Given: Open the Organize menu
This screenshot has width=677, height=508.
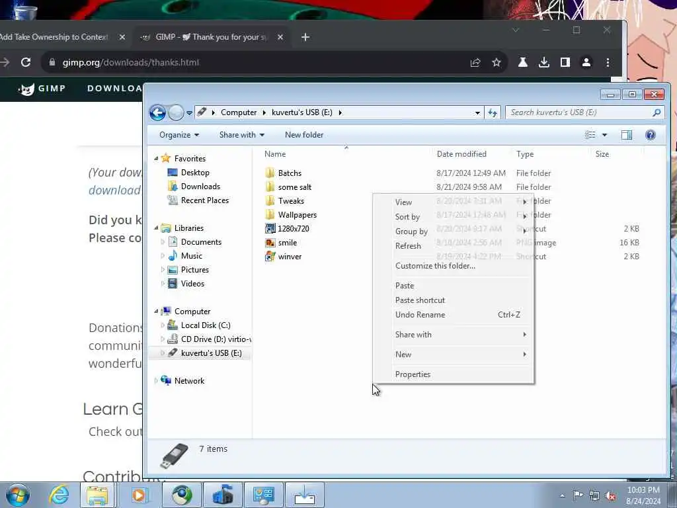Looking at the screenshot, I should click(x=179, y=135).
